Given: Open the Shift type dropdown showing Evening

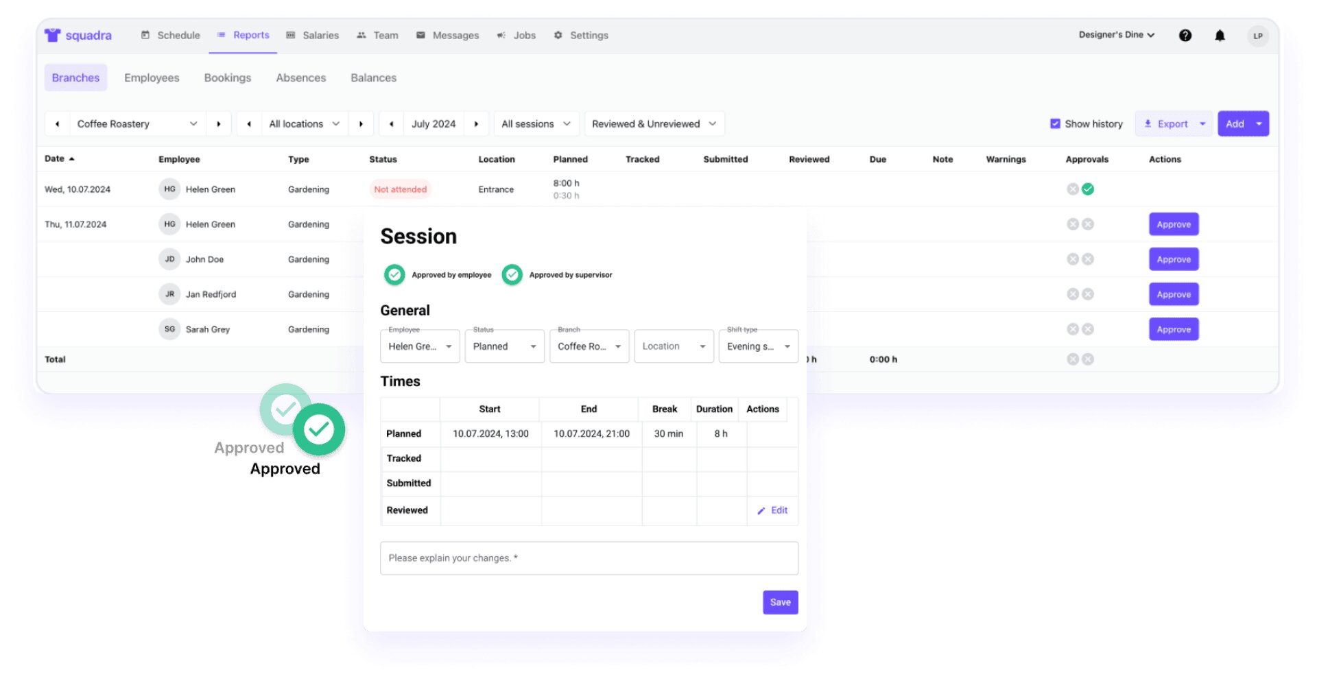Looking at the screenshot, I should (759, 346).
